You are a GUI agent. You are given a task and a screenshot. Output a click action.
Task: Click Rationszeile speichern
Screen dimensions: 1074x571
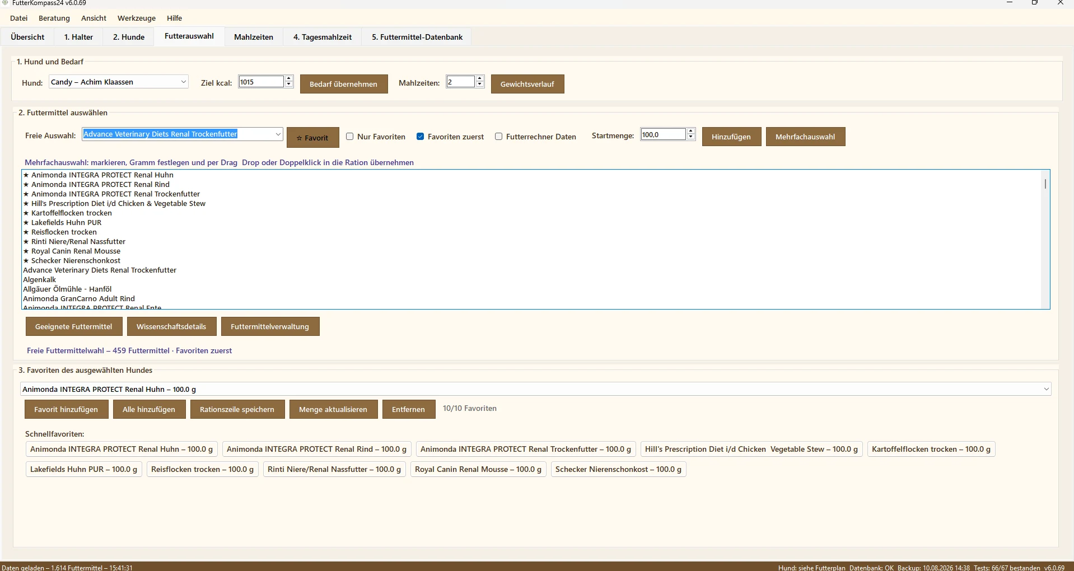point(237,409)
